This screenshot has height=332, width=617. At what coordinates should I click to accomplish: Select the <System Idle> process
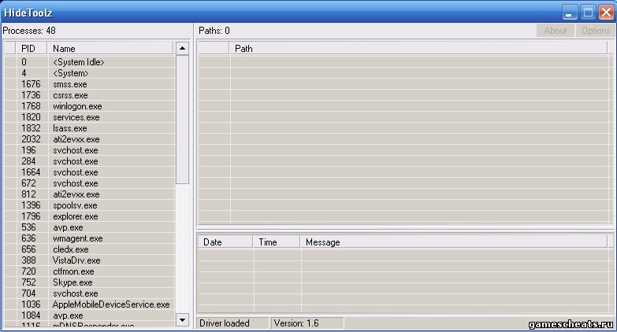[x=78, y=62]
